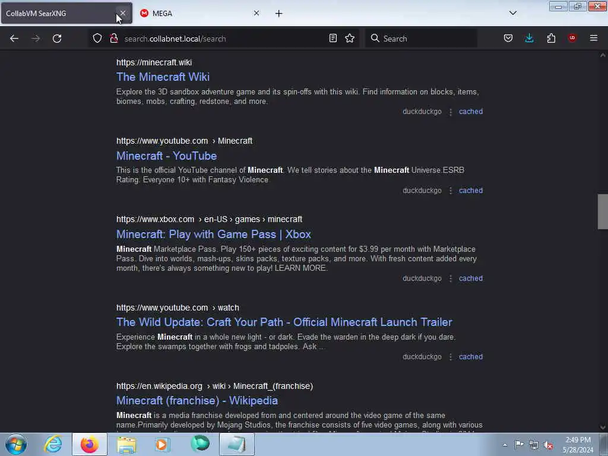Open the network tray icon
The width and height of the screenshot is (608, 456).
tap(534, 445)
